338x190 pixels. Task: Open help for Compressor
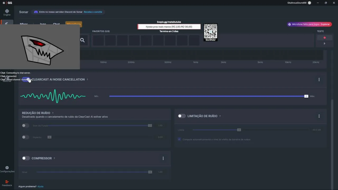(54, 158)
